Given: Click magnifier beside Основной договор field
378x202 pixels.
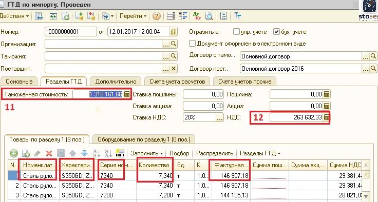Looking at the screenshot, I should coord(373,56).
